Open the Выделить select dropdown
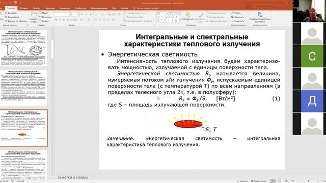 coord(238,21)
